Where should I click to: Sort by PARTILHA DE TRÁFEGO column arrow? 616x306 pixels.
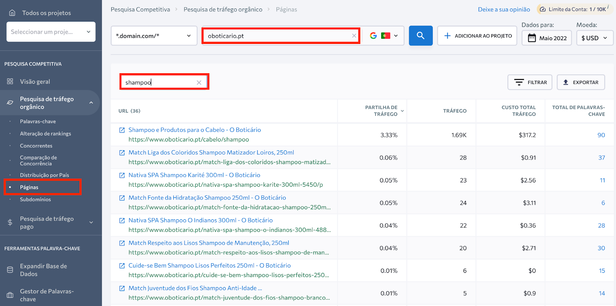402,111
